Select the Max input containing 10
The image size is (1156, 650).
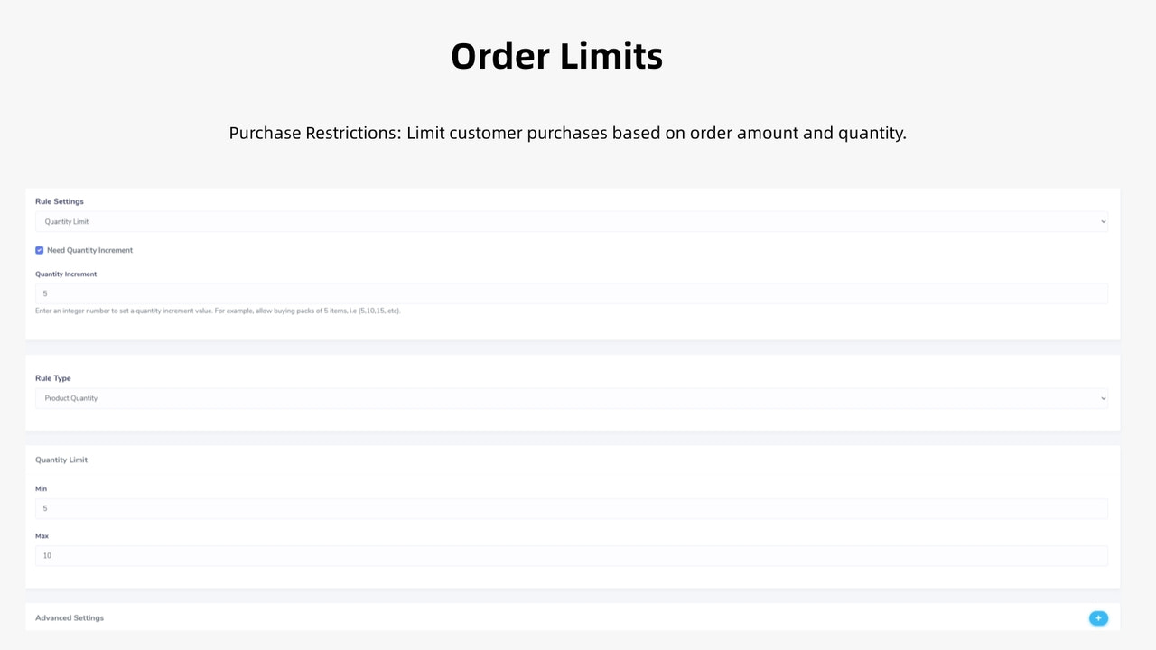[571, 555]
